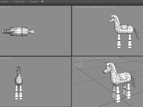Image resolution: width=143 pixels, height=107 pixels.
Task: Open the Object Paint ribbon tab
Action: coord(19,1)
